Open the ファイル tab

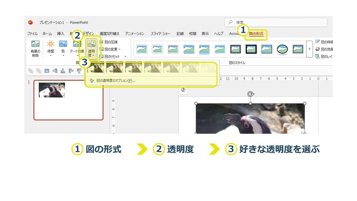click(x=32, y=34)
